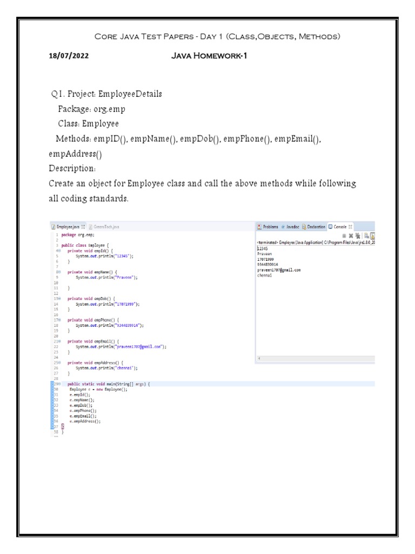Select the Declaration view tab
The image size is (415, 554).
pyautogui.click(x=313, y=227)
